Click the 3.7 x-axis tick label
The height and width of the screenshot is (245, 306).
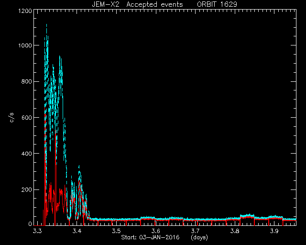(x=195, y=231)
